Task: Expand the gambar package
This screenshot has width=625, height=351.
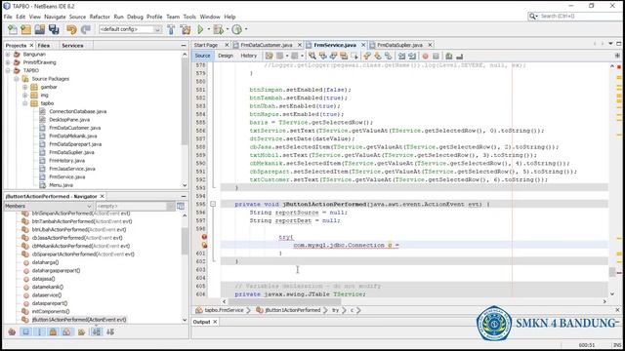Action: (24, 87)
